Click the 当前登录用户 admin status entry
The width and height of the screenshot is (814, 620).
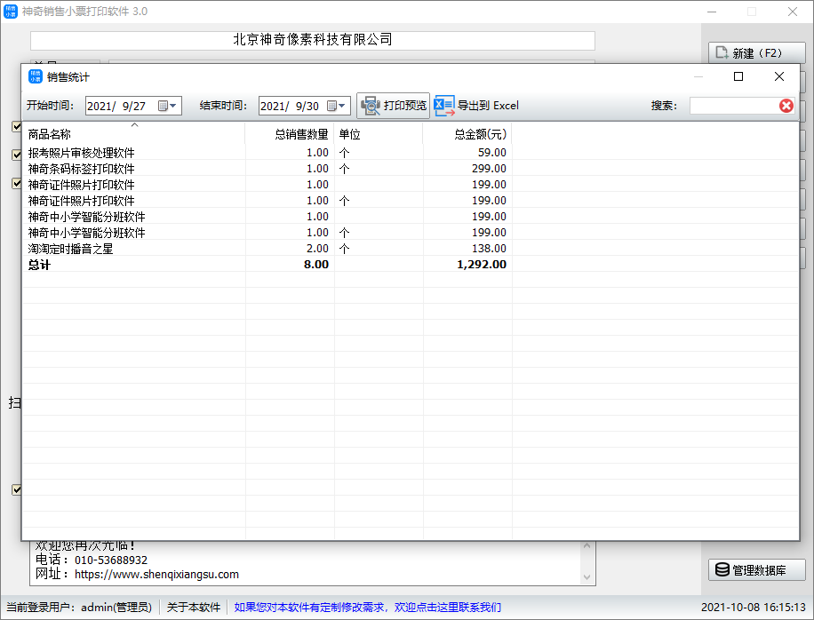pos(79,607)
